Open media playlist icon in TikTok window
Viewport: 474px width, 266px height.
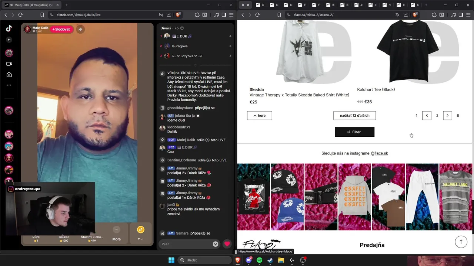tap(217, 15)
